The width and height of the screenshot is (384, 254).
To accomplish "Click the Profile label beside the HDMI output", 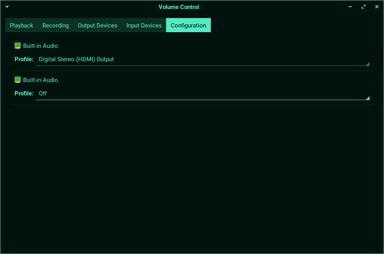I will tap(24, 60).
